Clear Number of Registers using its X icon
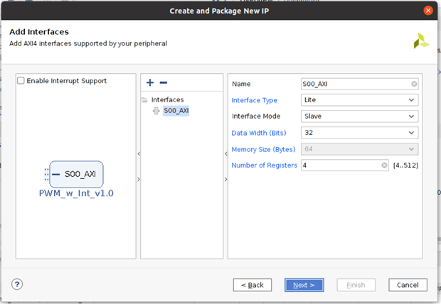The image size is (441, 304). (x=384, y=165)
